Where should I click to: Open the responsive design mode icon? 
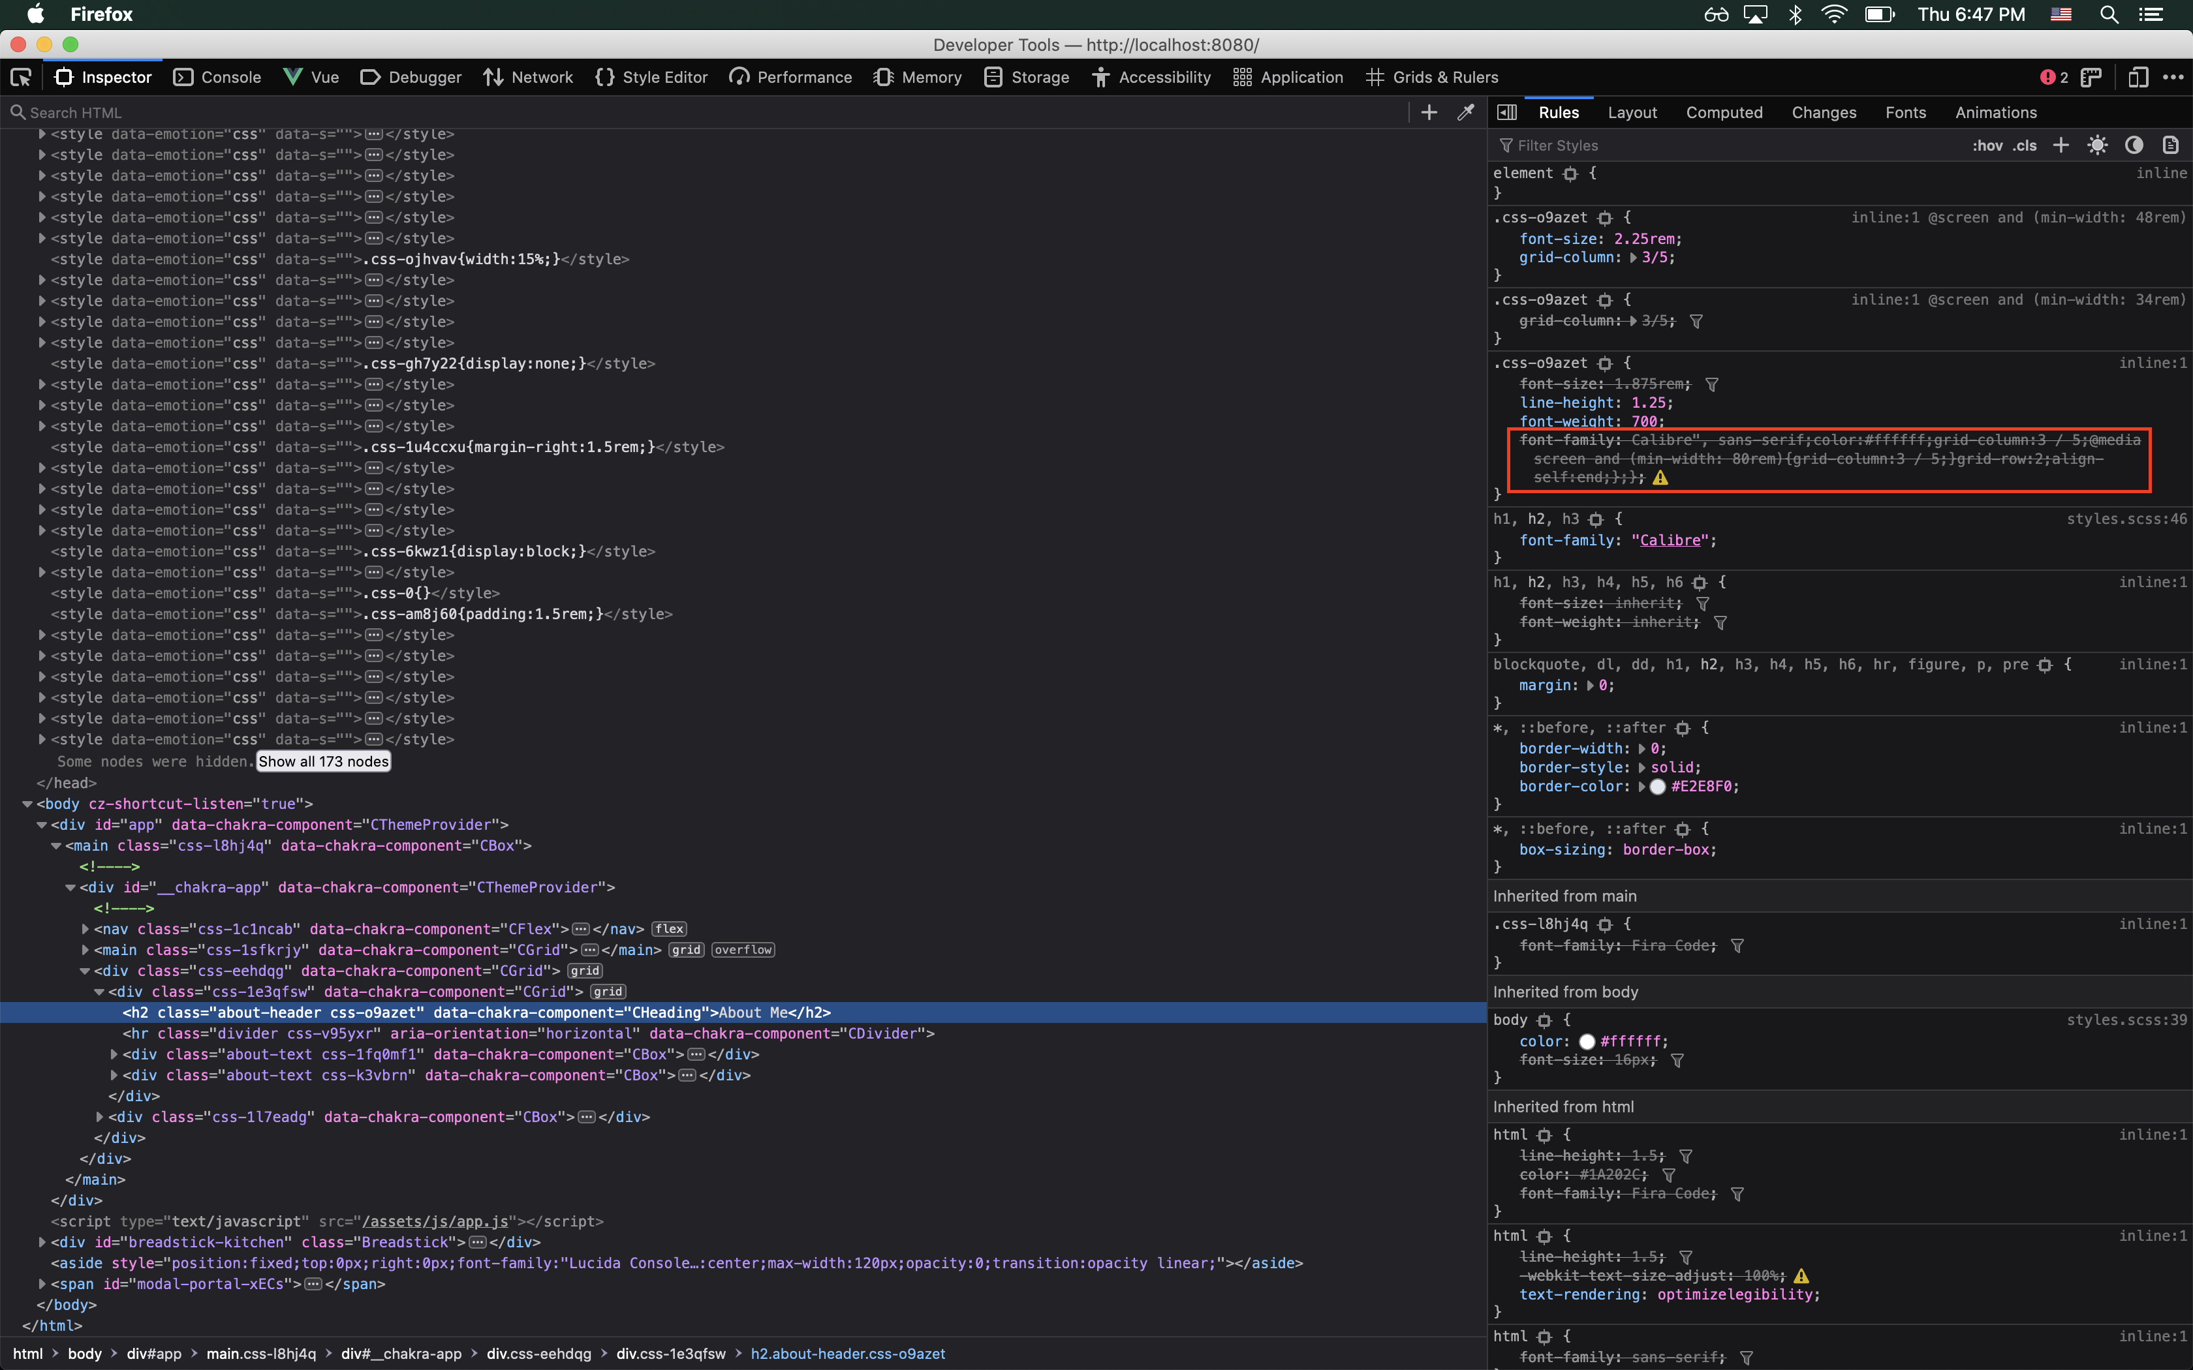pos(2138,78)
